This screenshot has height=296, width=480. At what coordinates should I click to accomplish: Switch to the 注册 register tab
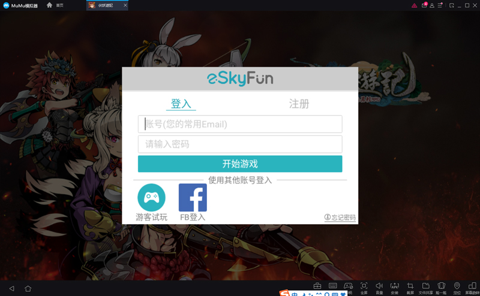(299, 104)
